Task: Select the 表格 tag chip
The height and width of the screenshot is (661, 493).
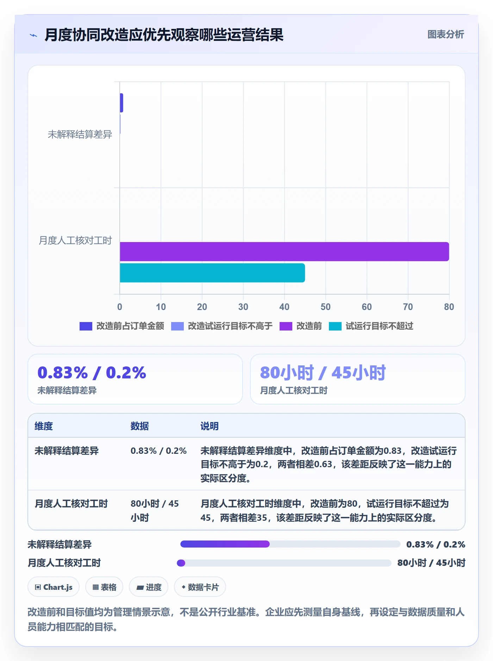Action: [x=104, y=587]
